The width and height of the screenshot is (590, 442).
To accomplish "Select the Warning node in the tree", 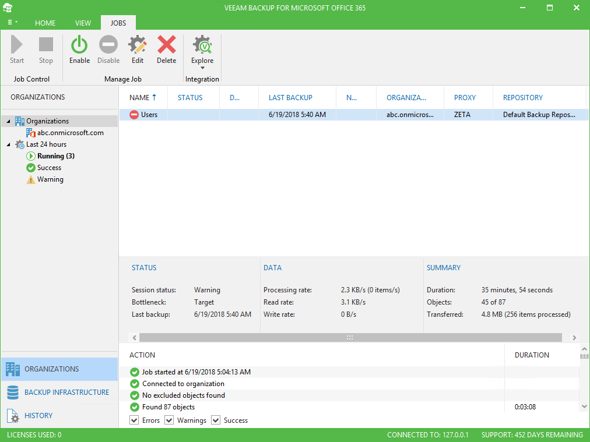I will tap(50, 180).
